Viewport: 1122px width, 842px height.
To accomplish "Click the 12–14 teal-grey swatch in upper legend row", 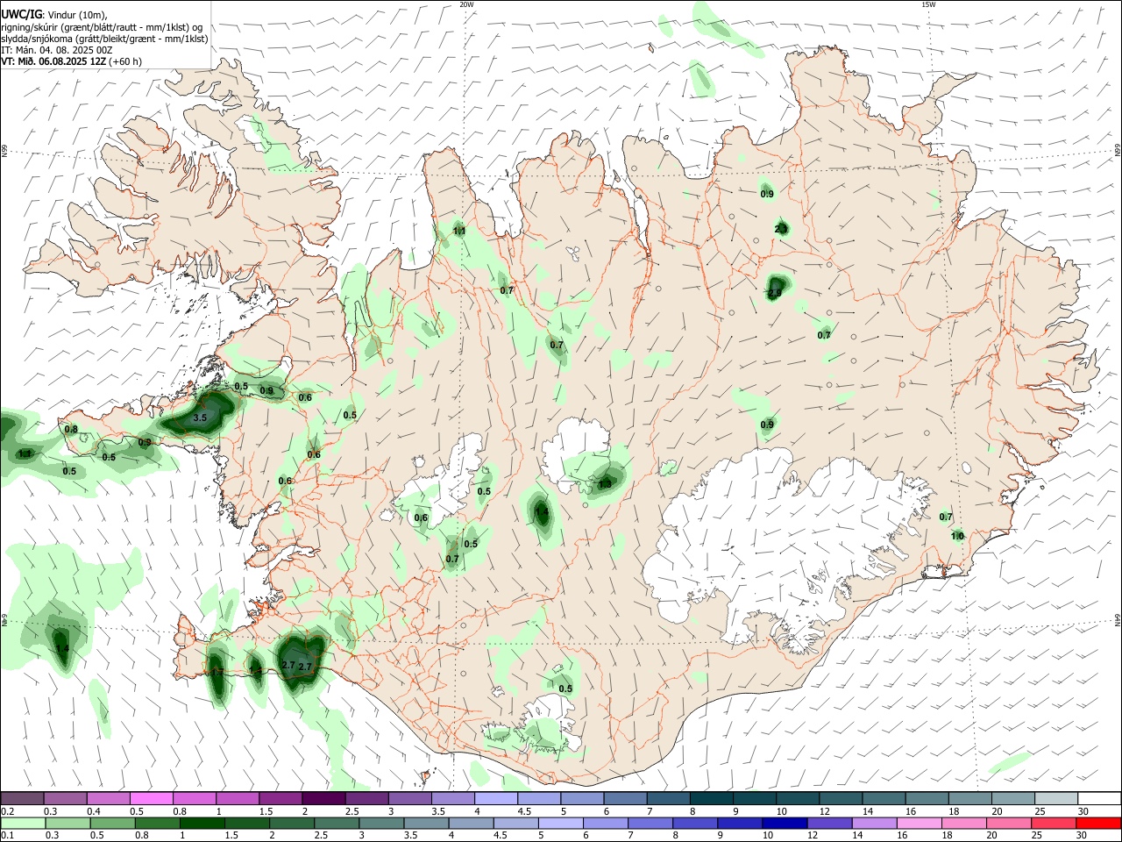I will 839,798.
